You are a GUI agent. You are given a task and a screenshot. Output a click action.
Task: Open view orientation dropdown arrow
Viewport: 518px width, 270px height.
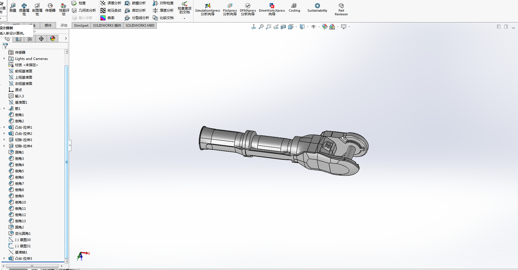(x=296, y=27)
